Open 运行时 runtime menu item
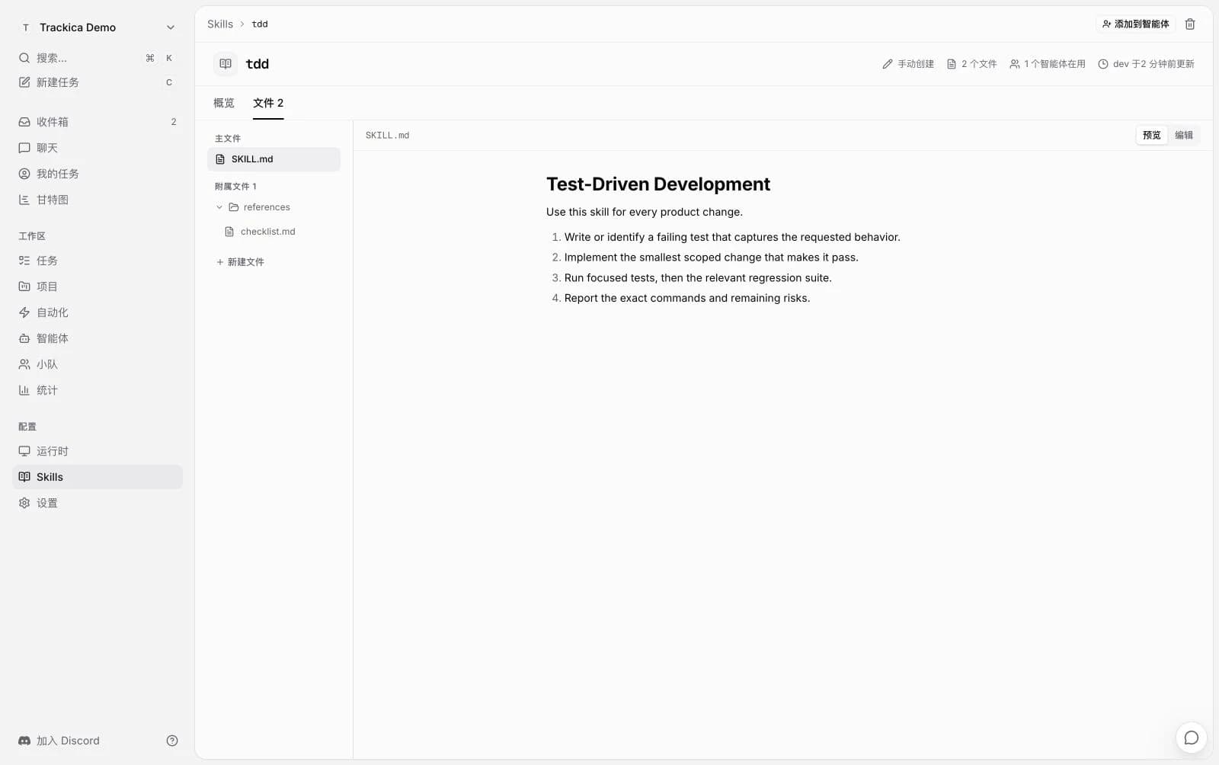This screenshot has width=1219, height=765. (97, 451)
